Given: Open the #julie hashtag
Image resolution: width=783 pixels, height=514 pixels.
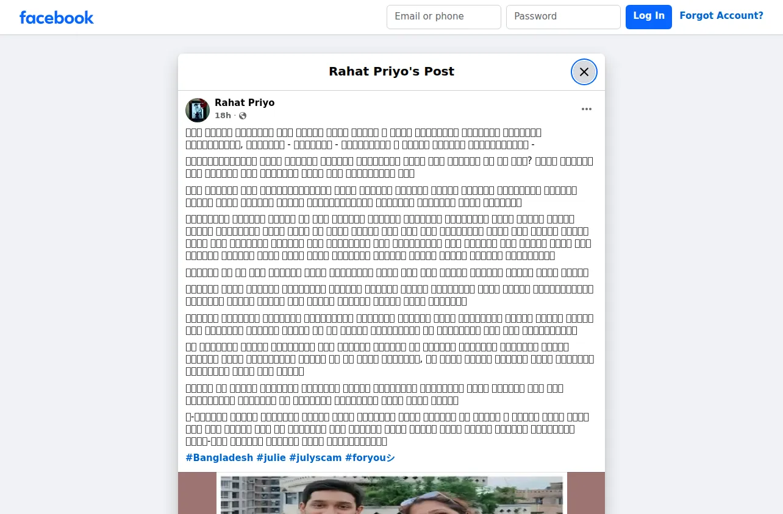Looking at the screenshot, I should coord(271,458).
